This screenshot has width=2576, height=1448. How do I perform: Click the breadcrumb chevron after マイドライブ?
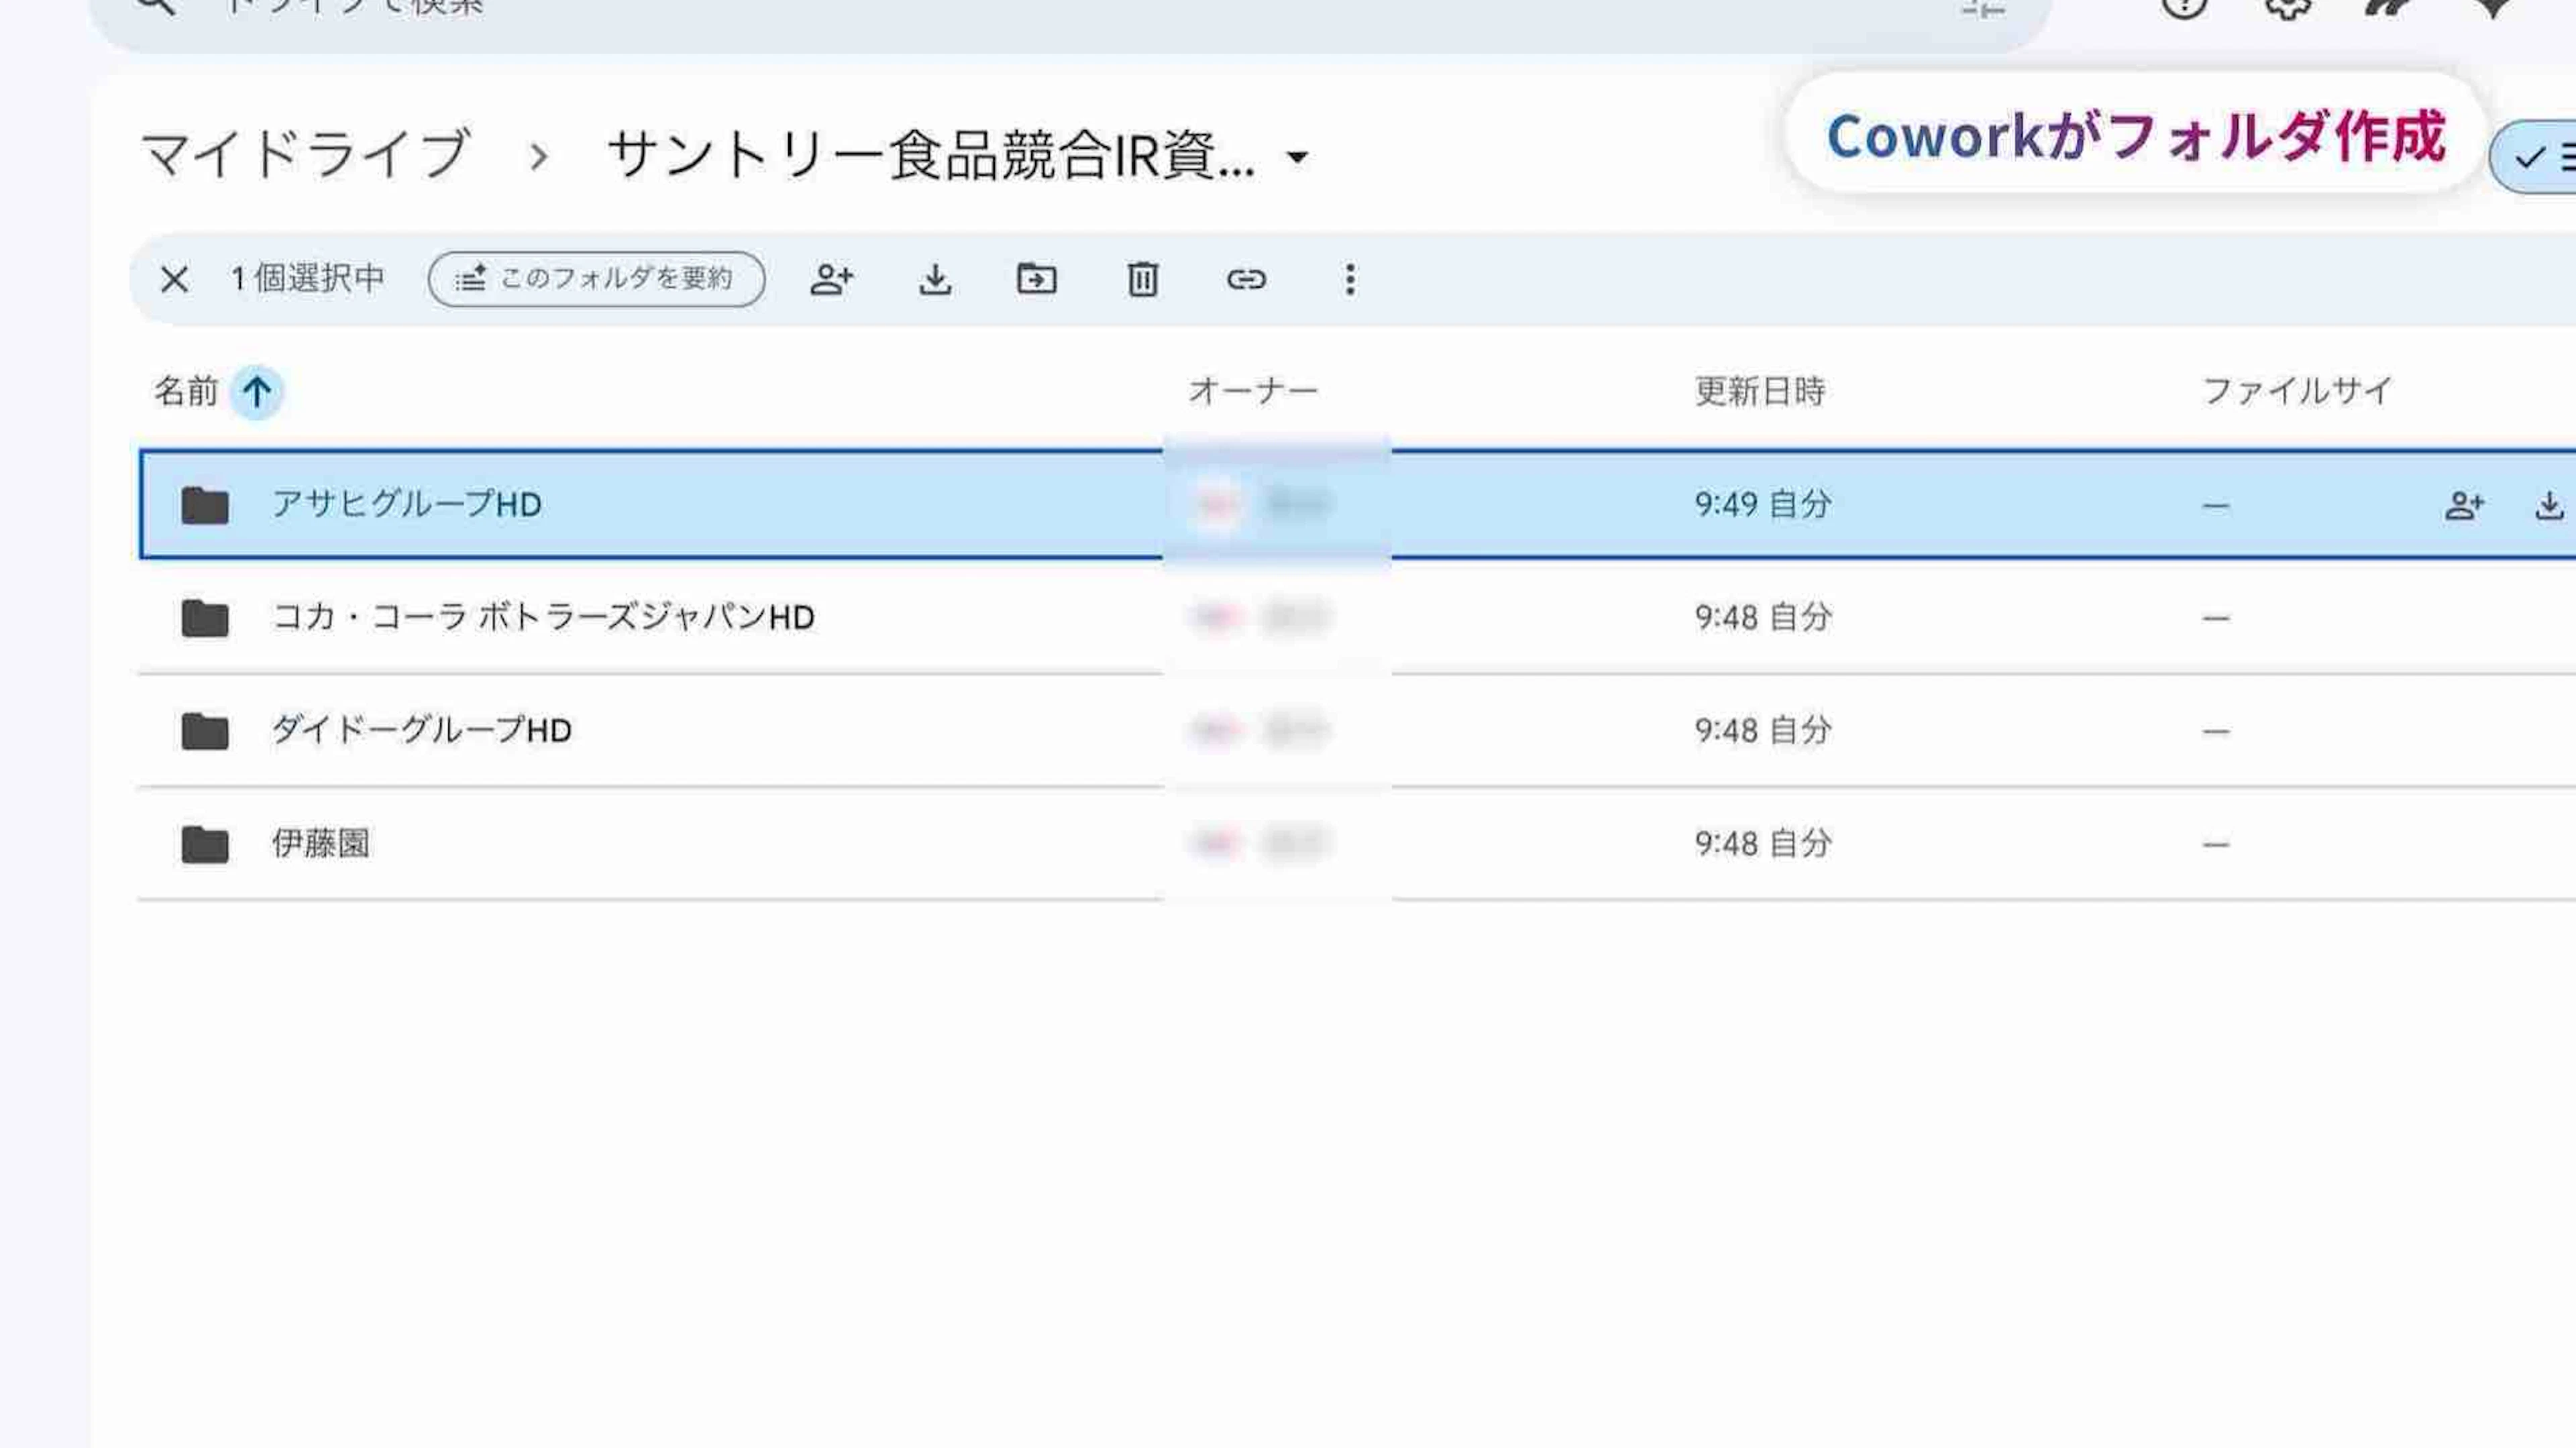point(539,157)
